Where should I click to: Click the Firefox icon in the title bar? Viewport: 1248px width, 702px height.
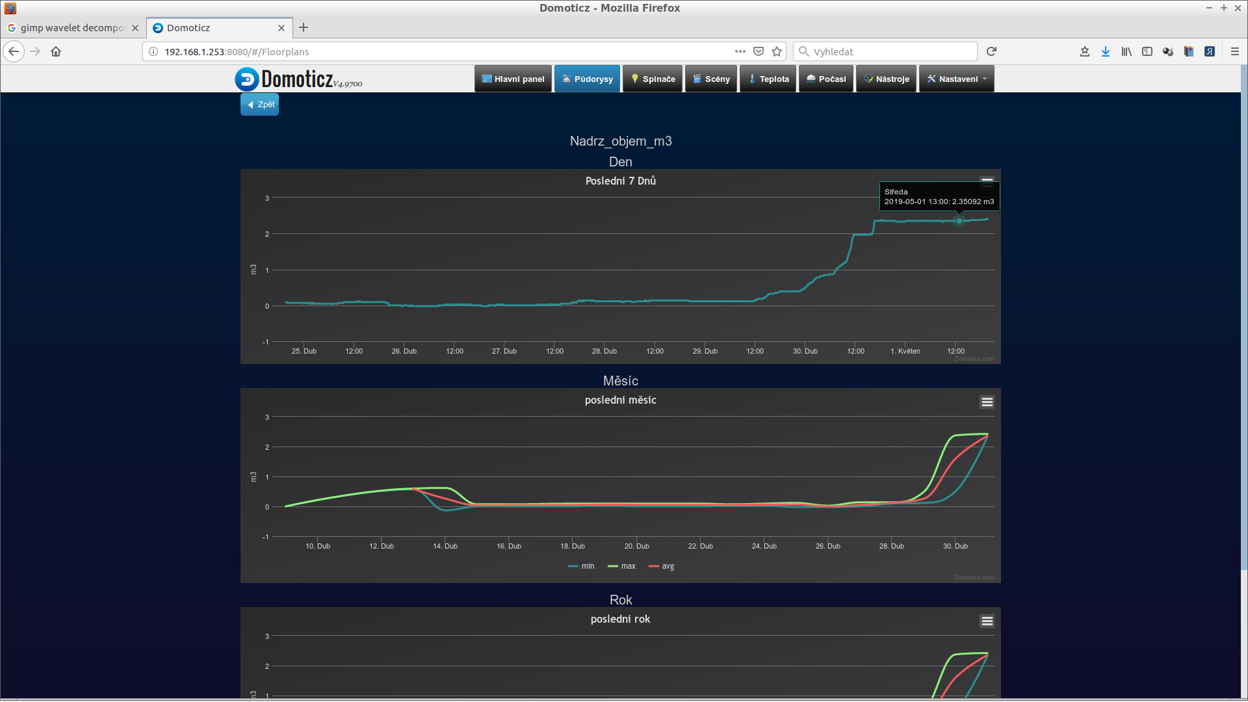[10, 8]
